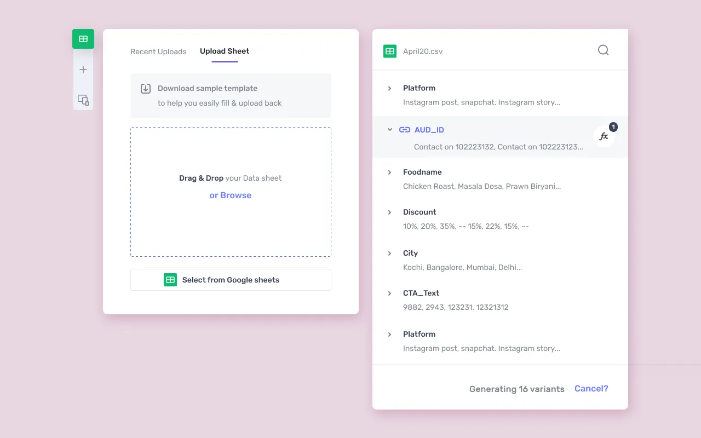Expand the first Platform column row
This screenshot has height=438, width=701.
click(389, 88)
